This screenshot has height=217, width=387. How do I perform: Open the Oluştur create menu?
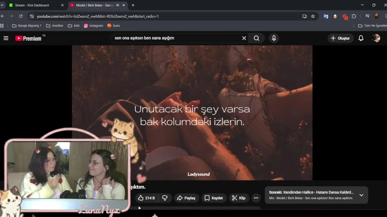click(x=340, y=38)
